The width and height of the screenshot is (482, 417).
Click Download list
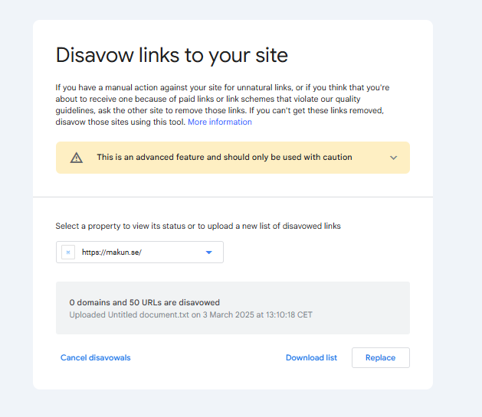tap(311, 357)
